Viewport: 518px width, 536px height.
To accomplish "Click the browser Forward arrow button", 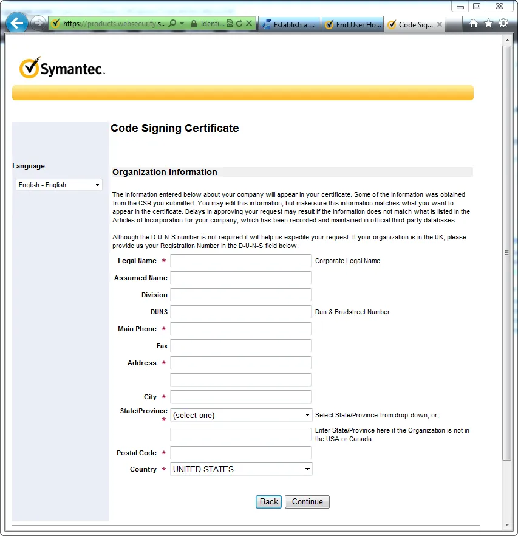I will click(x=38, y=23).
